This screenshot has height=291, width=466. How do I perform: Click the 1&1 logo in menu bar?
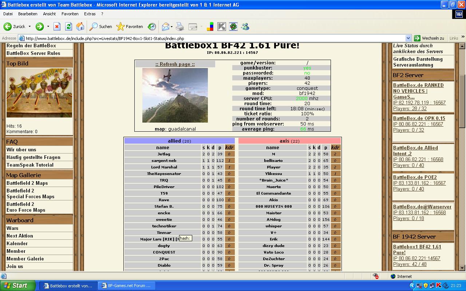pyautogui.click(x=459, y=14)
